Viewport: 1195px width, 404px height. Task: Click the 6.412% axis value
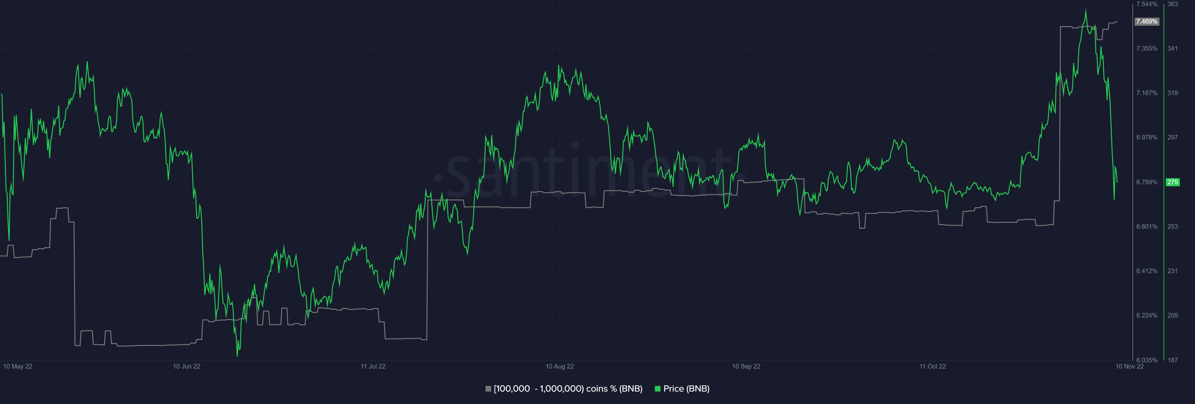click(1147, 271)
